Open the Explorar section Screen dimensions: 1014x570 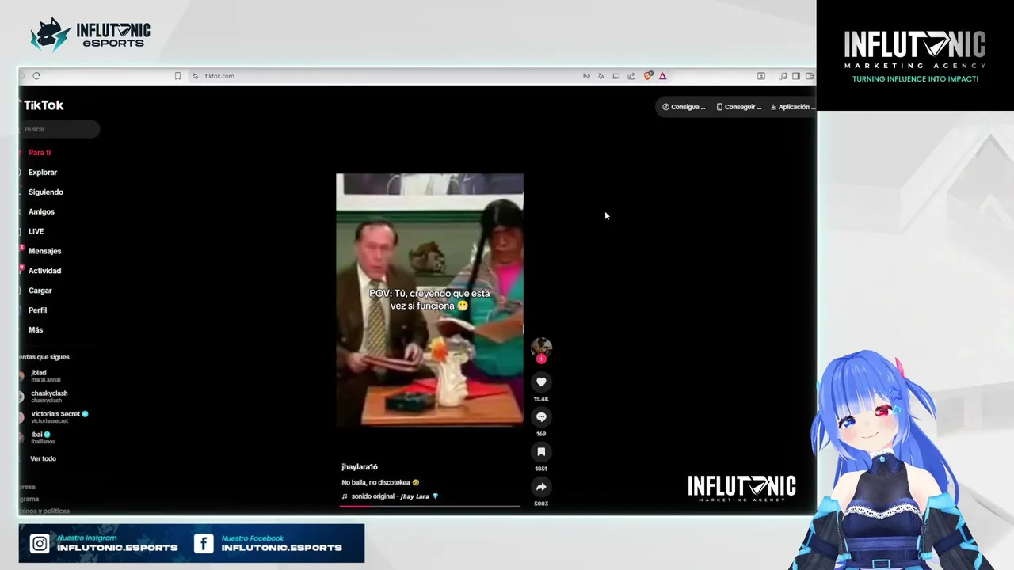pos(43,173)
